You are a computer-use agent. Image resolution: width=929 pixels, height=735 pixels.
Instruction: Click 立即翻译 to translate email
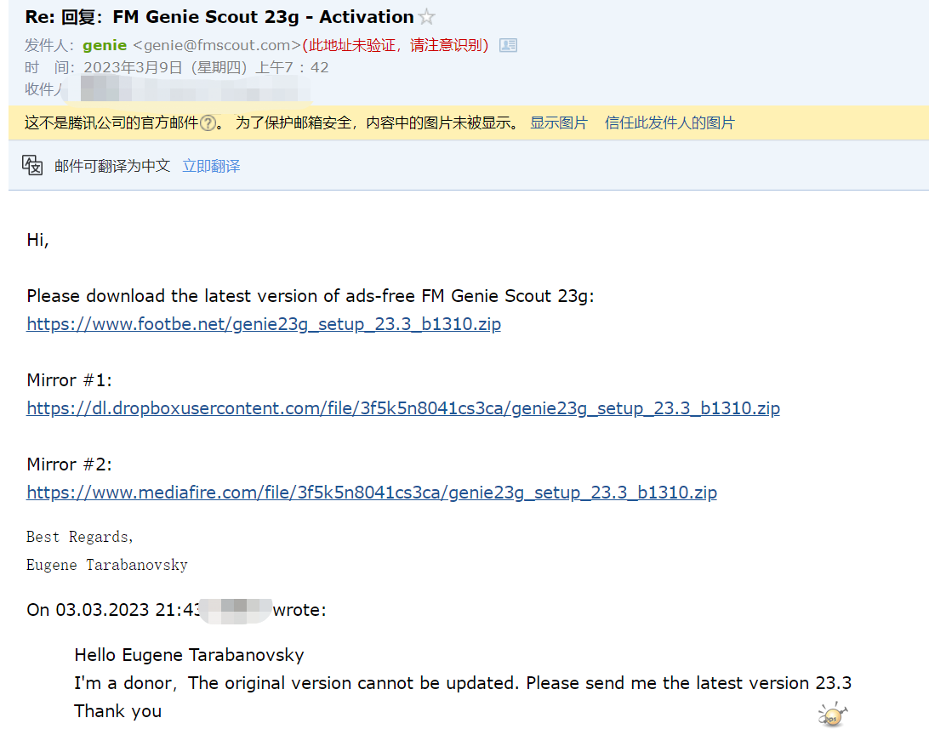[212, 166]
